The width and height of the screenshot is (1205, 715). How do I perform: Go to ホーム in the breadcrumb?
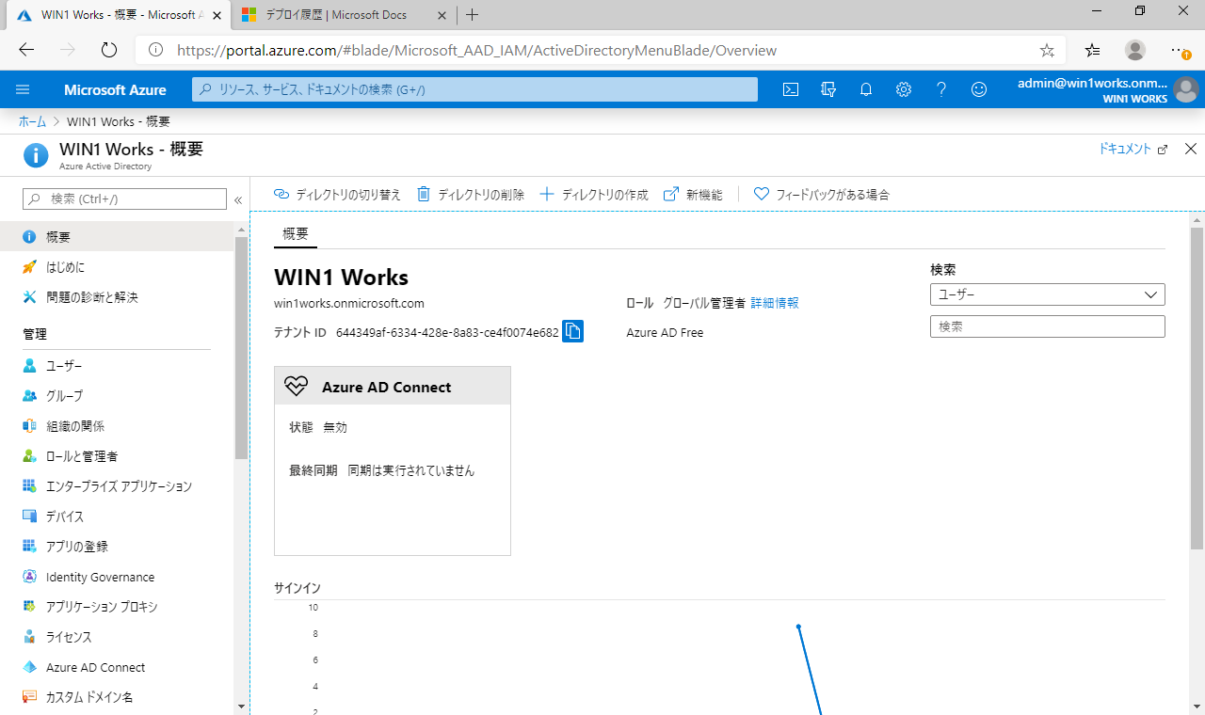coord(32,121)
